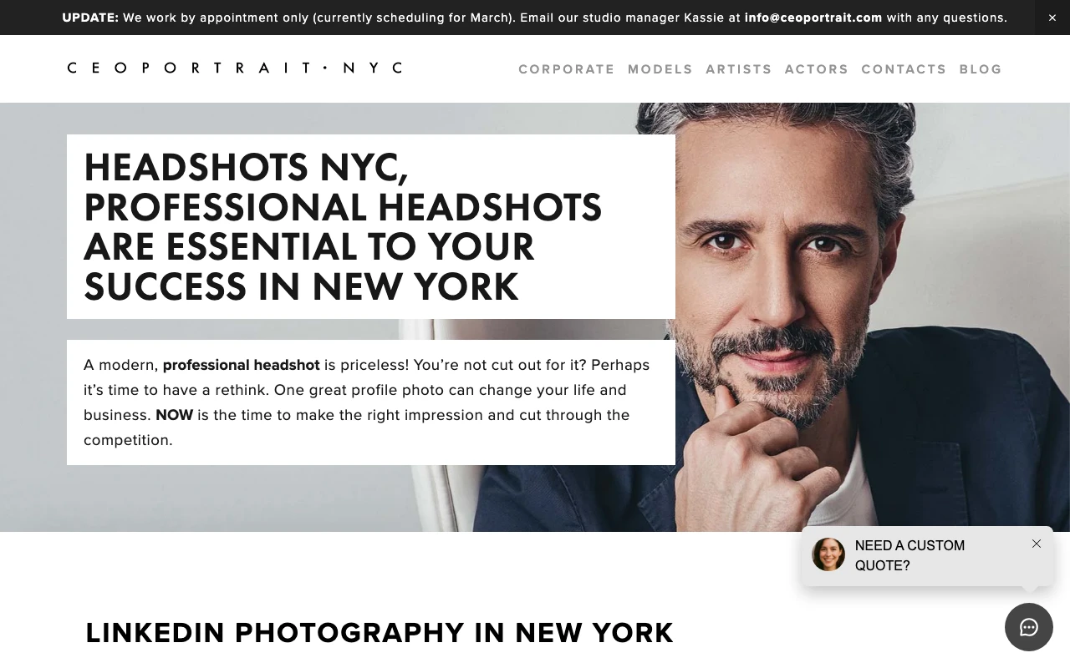
Task: Open the CORPORATE navigation menu
Action: click(567, 69)
